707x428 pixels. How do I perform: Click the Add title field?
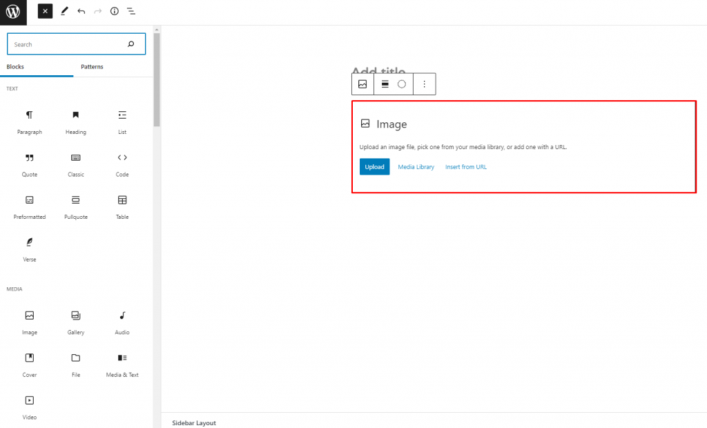coord(378,71)
